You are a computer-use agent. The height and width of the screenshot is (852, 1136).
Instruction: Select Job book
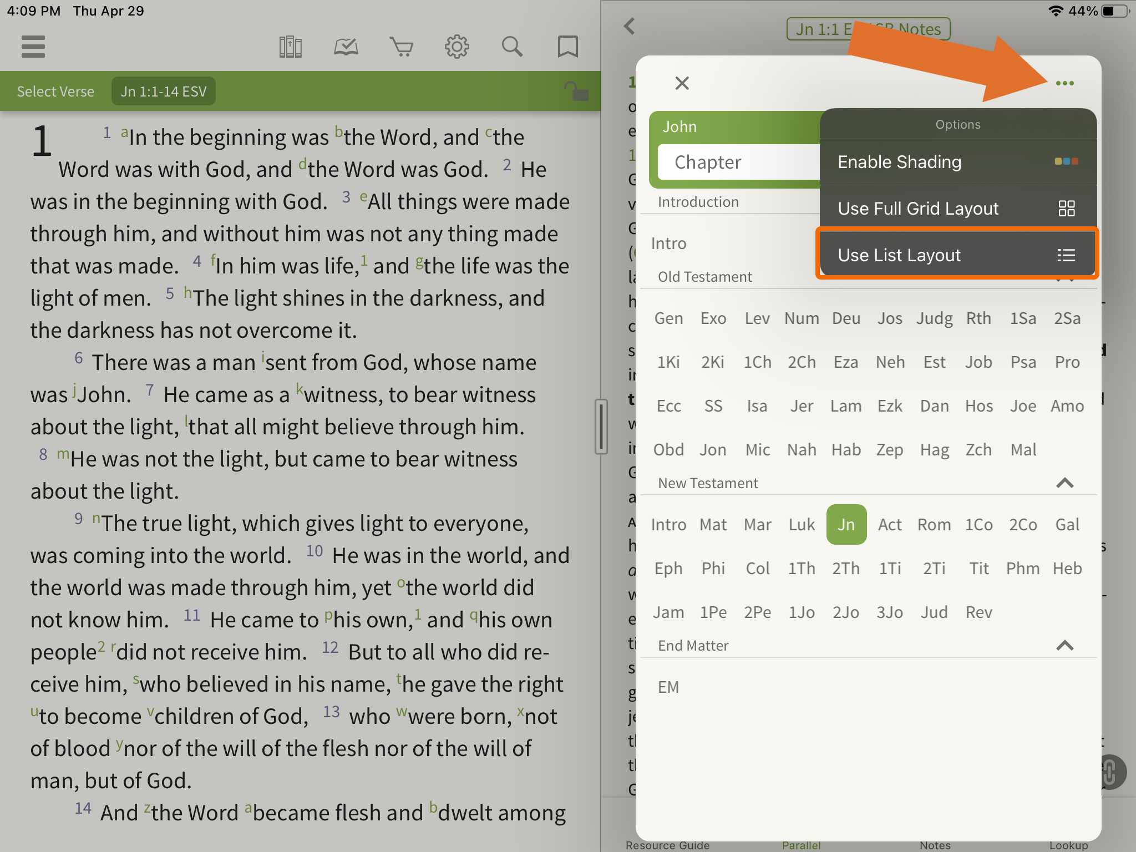[x=978, y=362]
